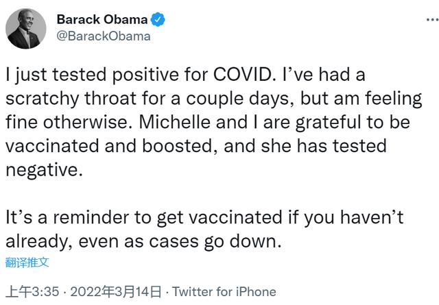Click the 翻译推文 translate link
Screen dimensions: 439x305
tap(27, 262)
